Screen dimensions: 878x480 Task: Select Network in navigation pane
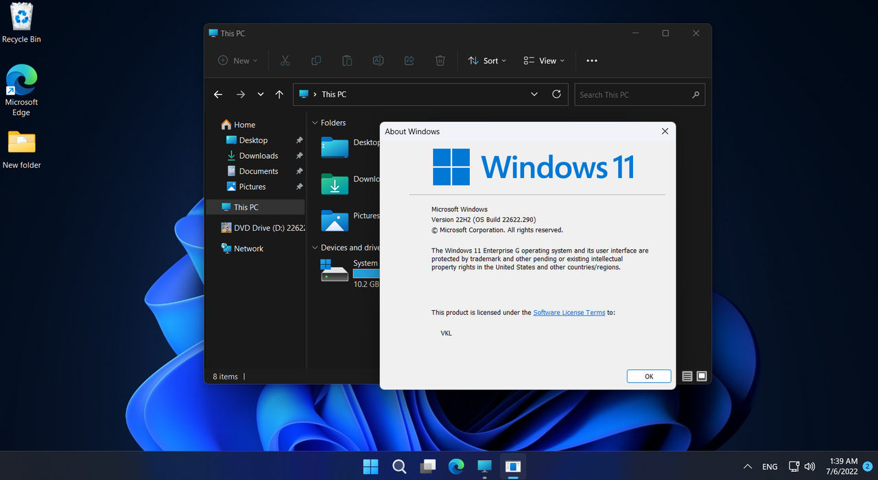[242, 249]
